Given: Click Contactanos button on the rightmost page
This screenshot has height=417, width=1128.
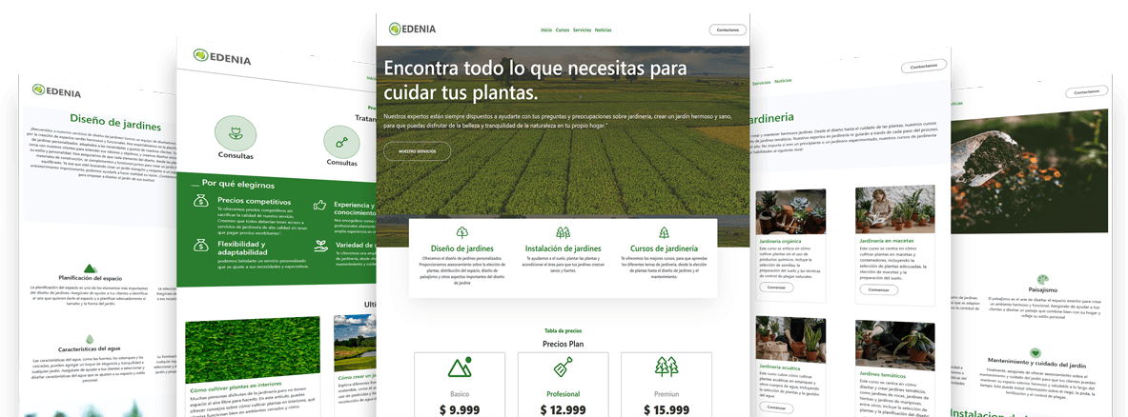Looking at the screenshot, I should (x=1087, y=91).
